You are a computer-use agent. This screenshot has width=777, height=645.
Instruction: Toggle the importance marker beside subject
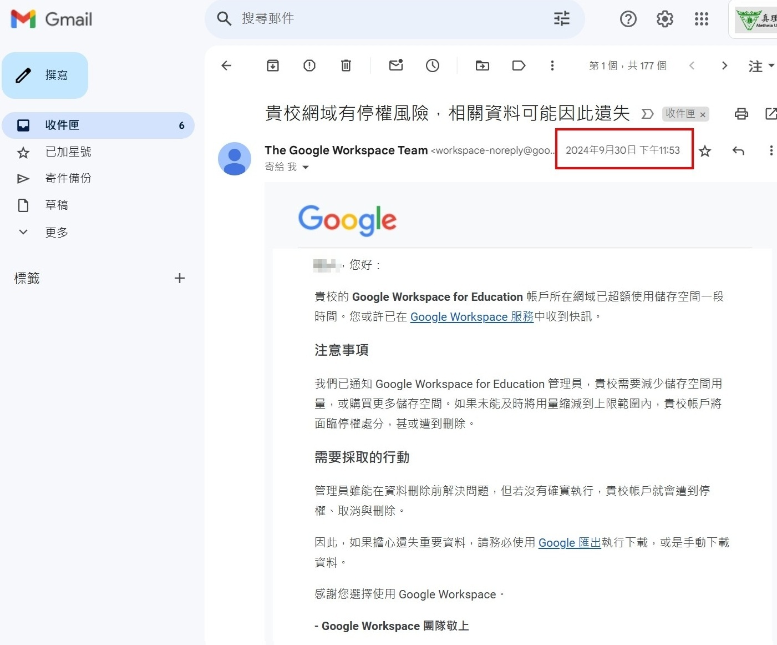[647, 114]
